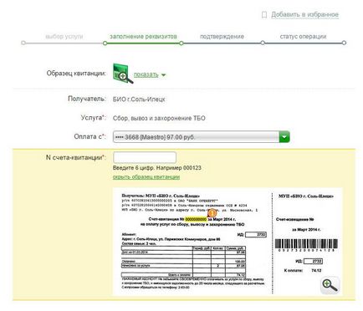Select the 'подтверждение' step
The height and width of the screenshot is (311, 363).
(x=222, y=37)
